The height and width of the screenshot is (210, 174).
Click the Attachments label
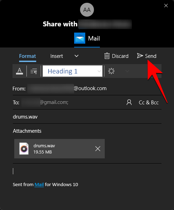(x=27, y=131)
